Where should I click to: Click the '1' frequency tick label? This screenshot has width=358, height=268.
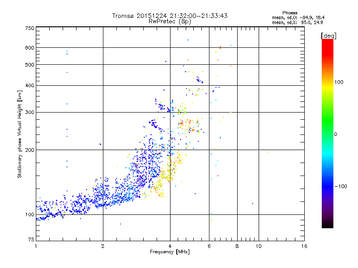point(36,246)
